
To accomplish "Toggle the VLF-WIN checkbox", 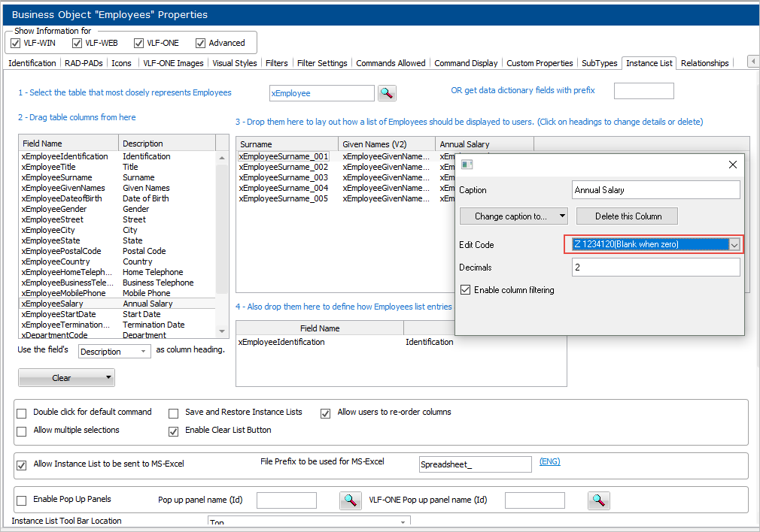I will [x=16, y=43].
